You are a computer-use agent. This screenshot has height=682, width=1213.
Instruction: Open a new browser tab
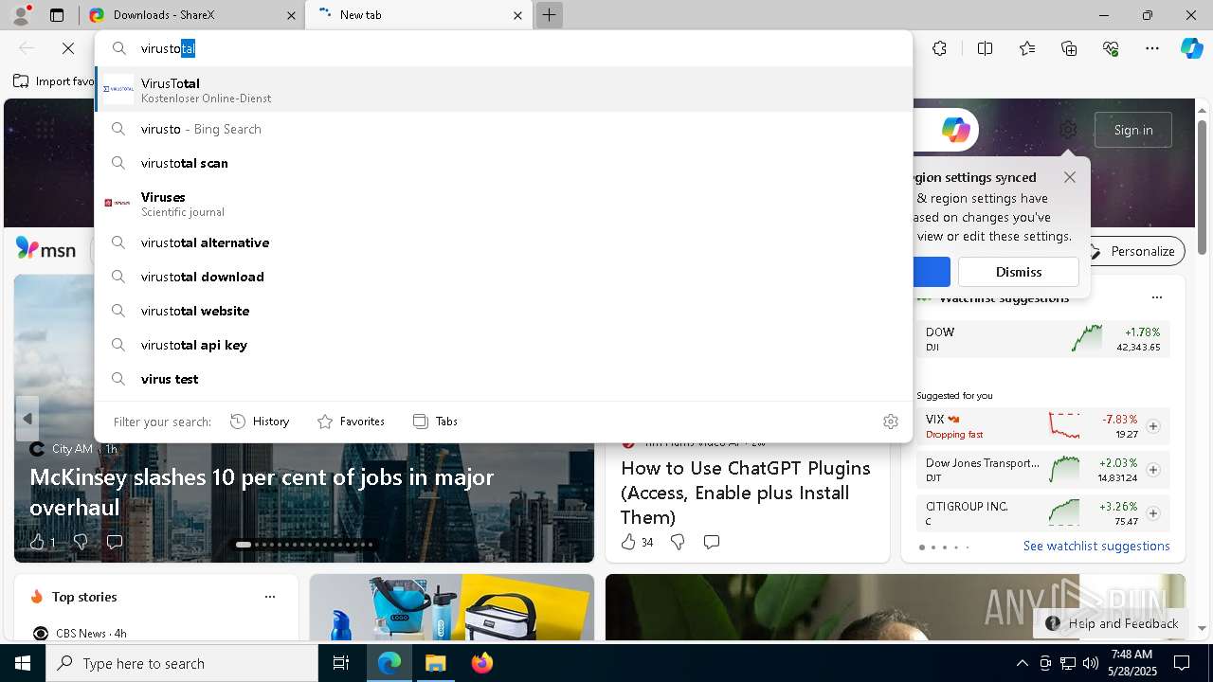coord(549,15)
